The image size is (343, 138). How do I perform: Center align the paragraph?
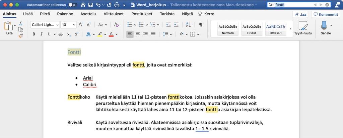(138, 34)
